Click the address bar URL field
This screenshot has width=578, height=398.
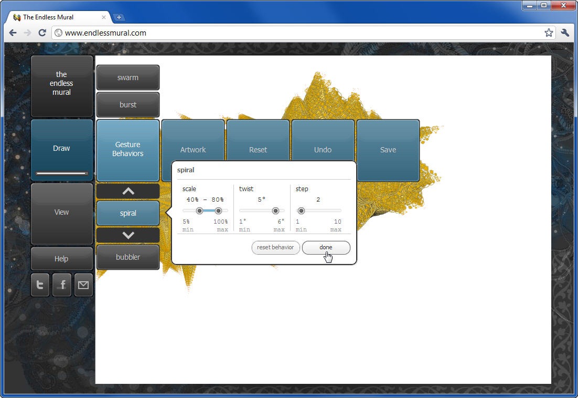tap(294, 32)
